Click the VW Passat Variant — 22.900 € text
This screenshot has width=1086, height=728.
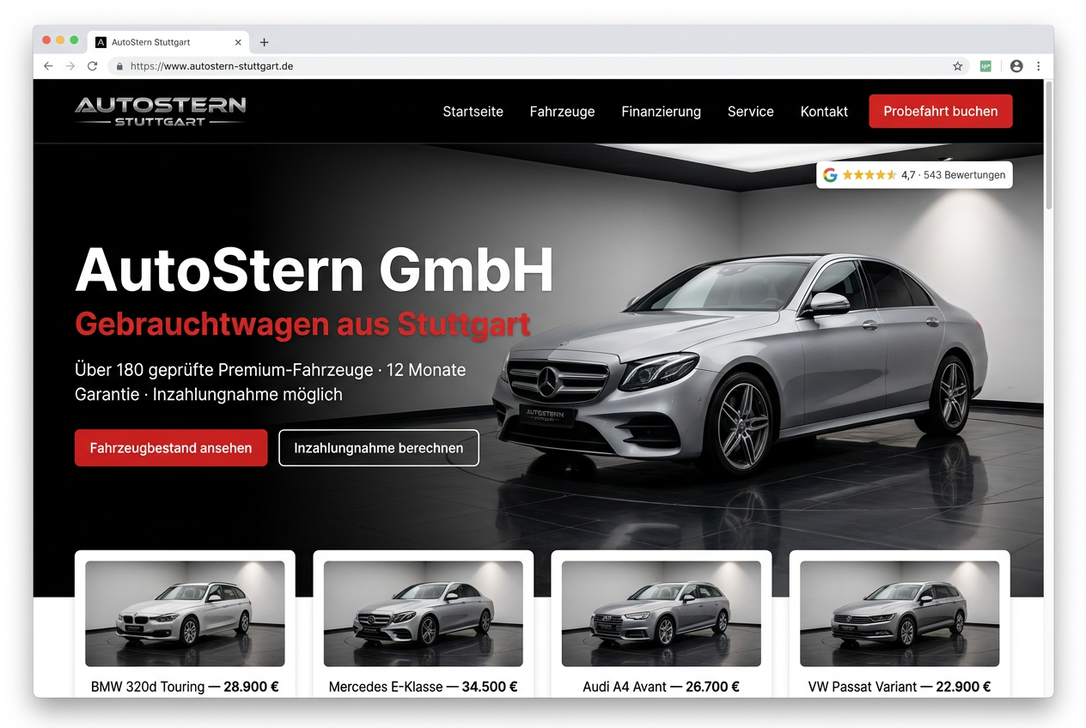point(900,687)
